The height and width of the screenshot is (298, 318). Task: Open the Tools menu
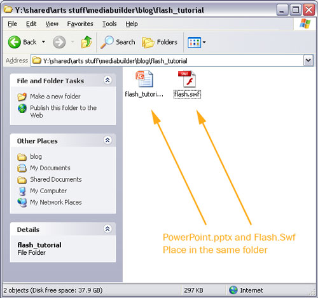(109, 24)
